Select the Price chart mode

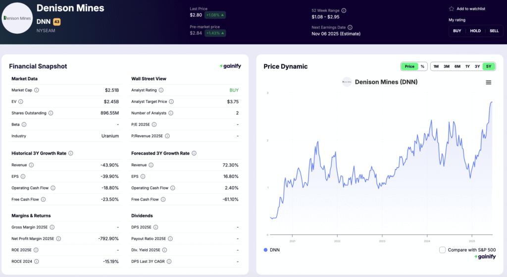pos(409,66)
